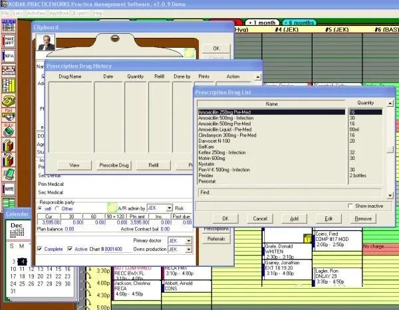Open the File menu
Viewport: 399px width, 310px height.
[5, 13]
